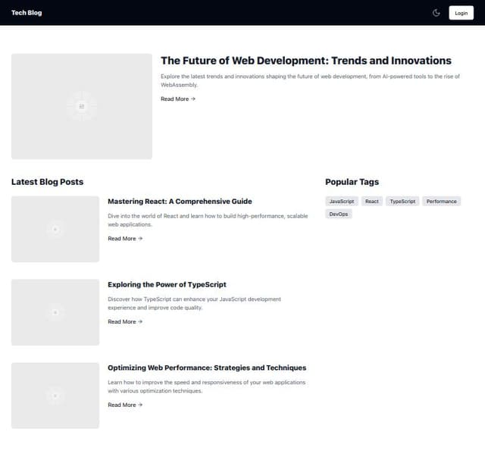The image size is (485, 457).
Task: Open 'Mastering React: A Comprehensive Guide' title
Action: [x=180, y=202]
